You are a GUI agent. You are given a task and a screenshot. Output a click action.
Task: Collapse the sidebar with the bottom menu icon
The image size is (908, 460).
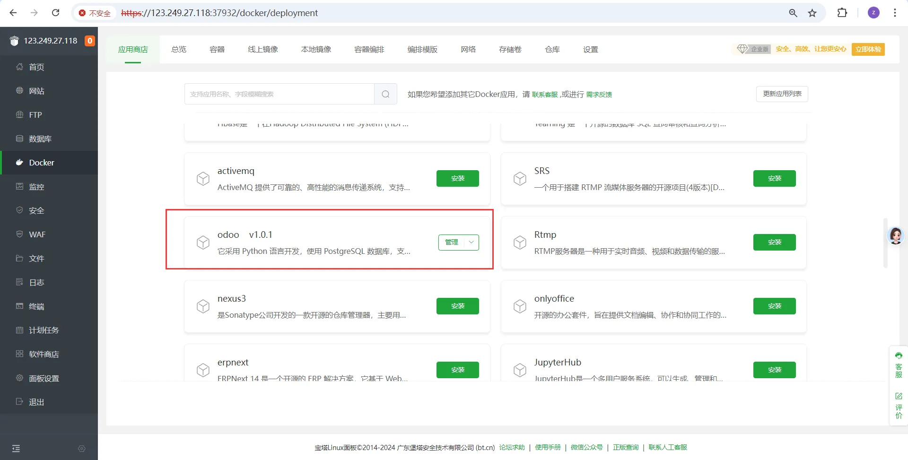point(16,448)
